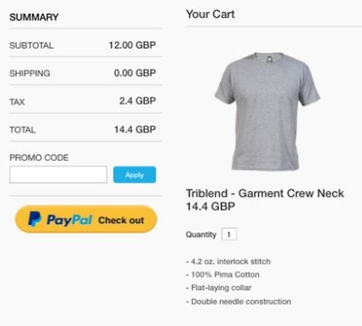This screenshot has width=362, height=326.
Task: Open the Triblend - Garment Crew Neck title
Action: [265, 193]
